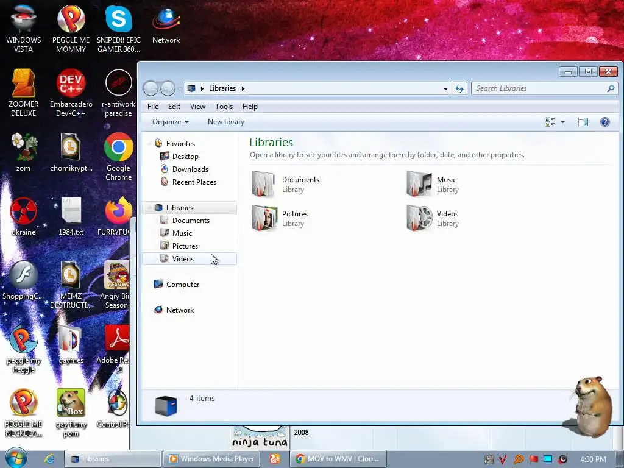Open the Edit menu
The width and height of the screenshot is (624, 468).
click(x=174, y=107)
